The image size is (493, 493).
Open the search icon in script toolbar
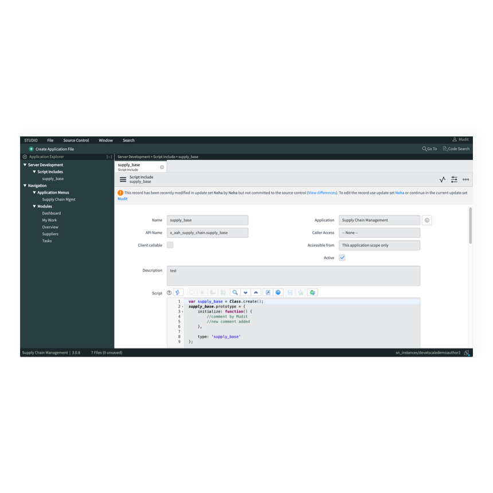point(234,292)
